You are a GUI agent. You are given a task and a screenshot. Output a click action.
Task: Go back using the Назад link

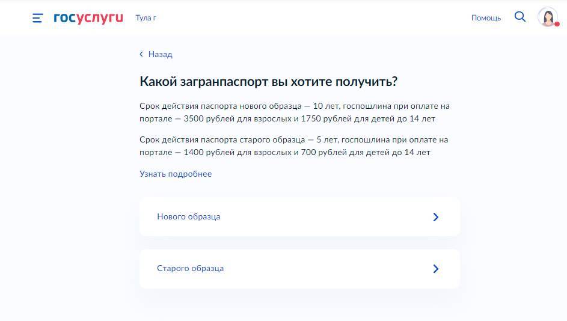pos(160,54)
